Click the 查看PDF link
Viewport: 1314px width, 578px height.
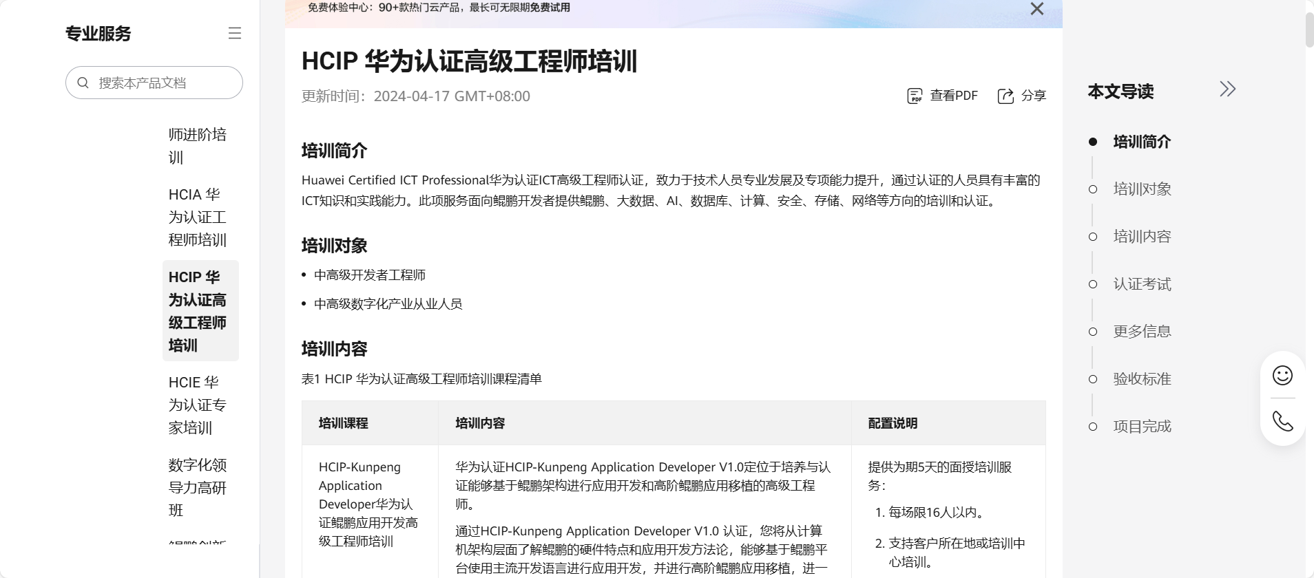[954, 96]
